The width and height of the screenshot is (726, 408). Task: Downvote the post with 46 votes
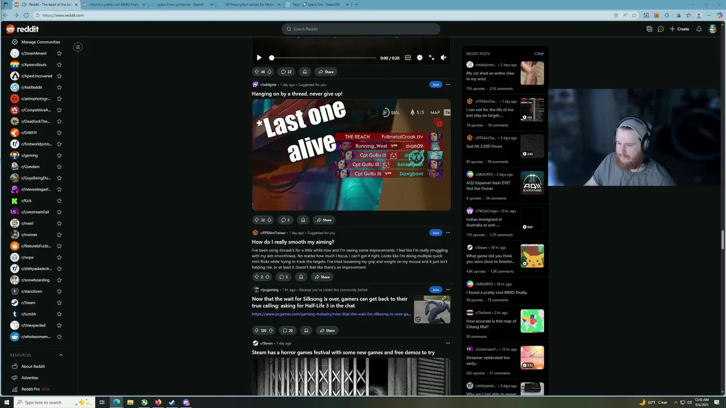click(x=269, y=72)
